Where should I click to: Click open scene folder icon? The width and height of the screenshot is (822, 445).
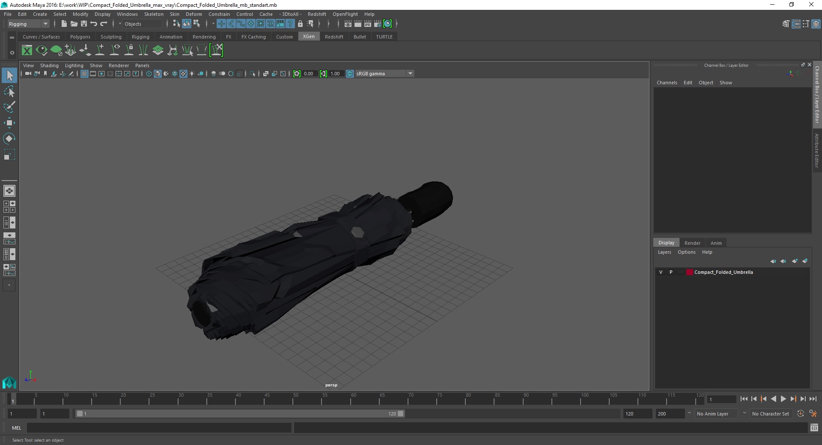pyautogui.click(x=74, y=24)
